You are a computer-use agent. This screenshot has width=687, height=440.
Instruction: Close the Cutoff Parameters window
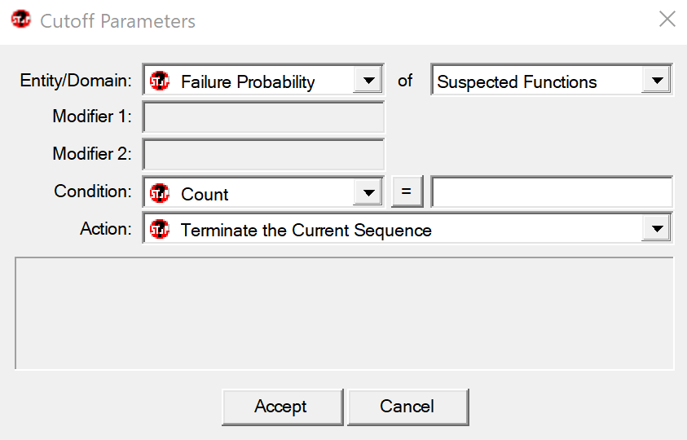click(x=667, y=20)
